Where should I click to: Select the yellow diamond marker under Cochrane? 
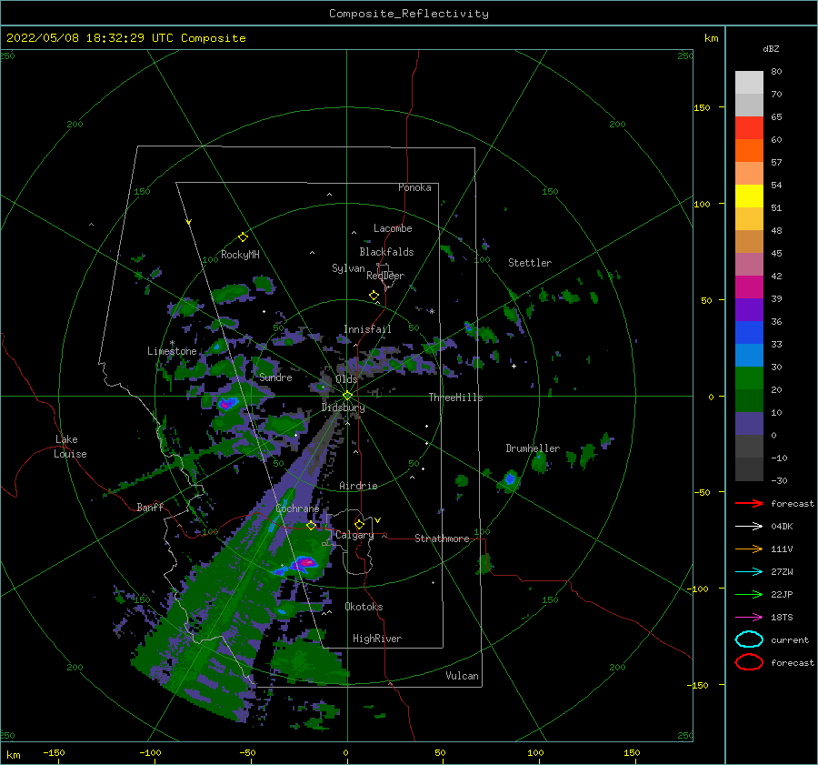311,526
